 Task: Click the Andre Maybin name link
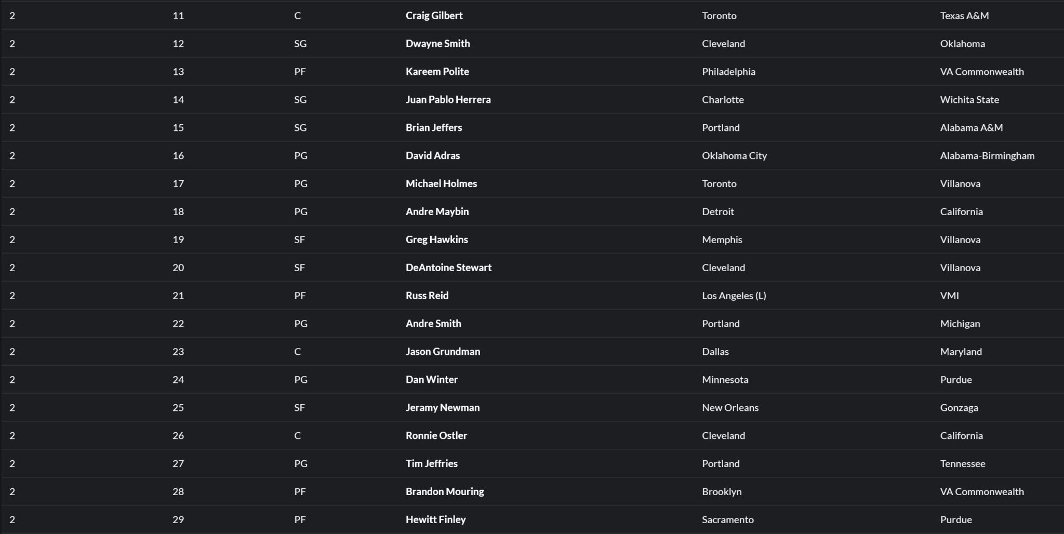[x=437, y=212]
